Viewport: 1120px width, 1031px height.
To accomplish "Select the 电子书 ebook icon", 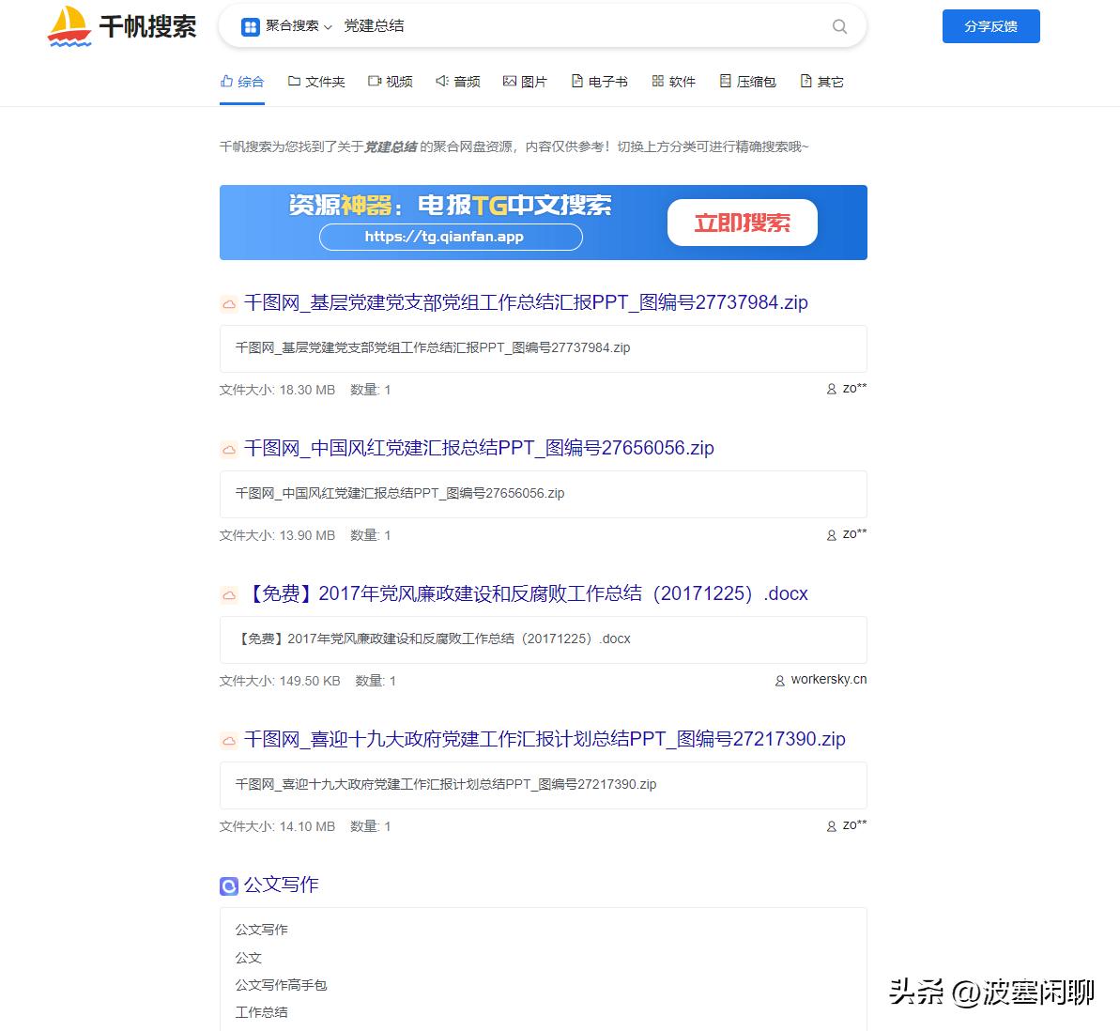I will [x=576, y=81].
